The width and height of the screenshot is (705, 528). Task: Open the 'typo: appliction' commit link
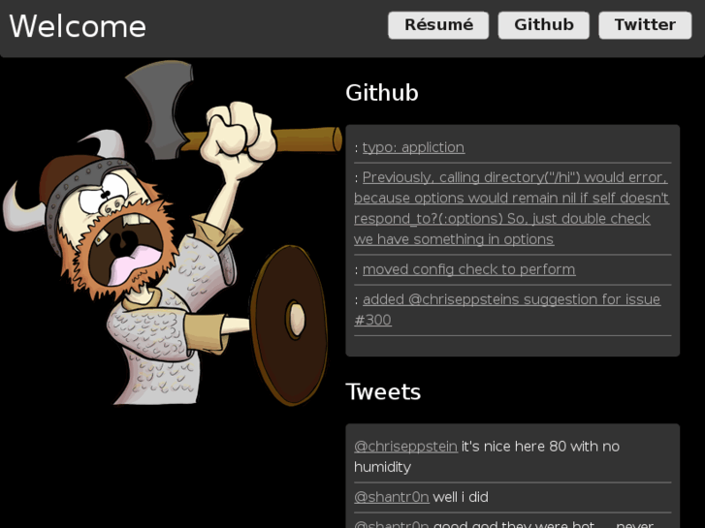(x=413, y=147)
